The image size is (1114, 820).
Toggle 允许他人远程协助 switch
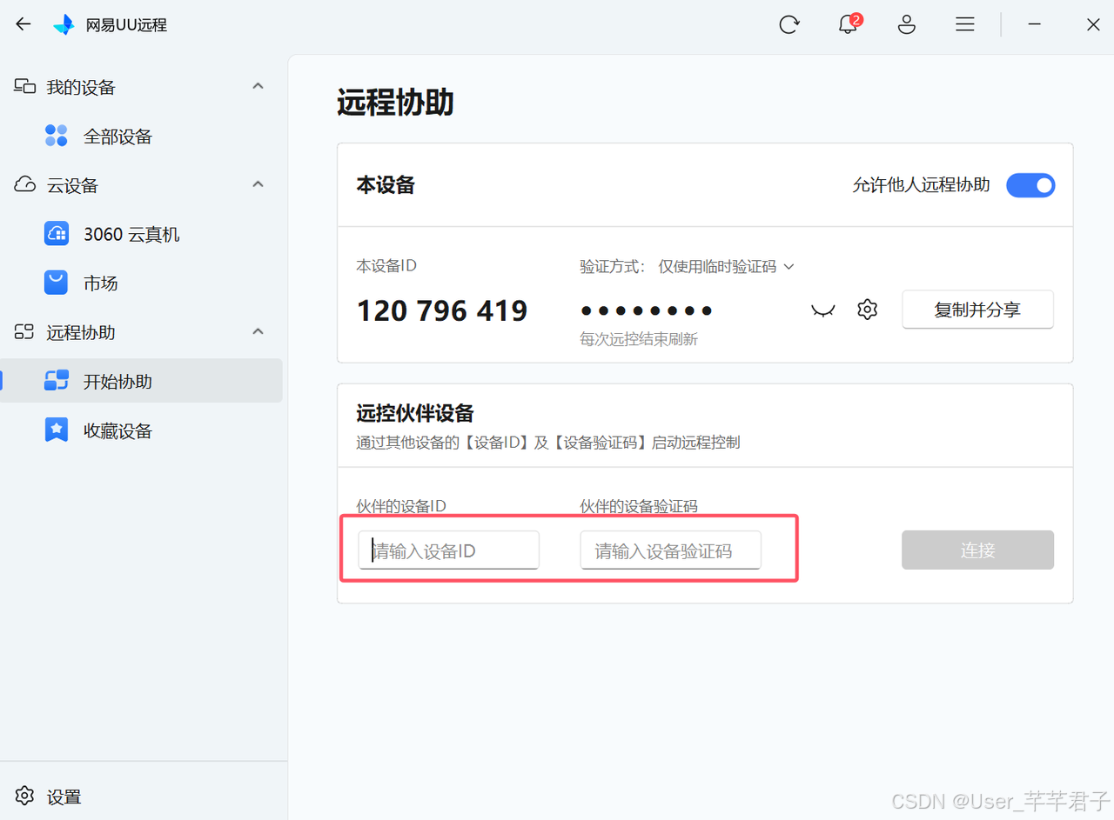tap(1030, 185)
